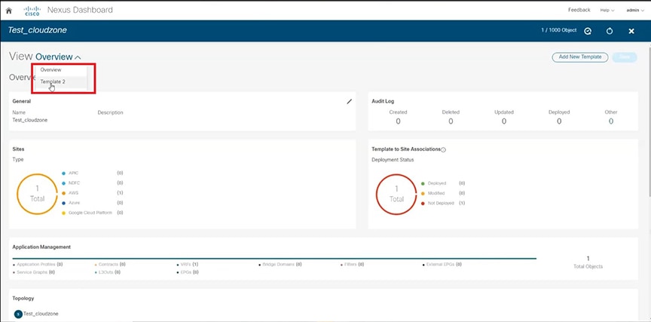Click the Deployed count in Audit Log
Screen dimensions: 651x322
[x=559, y=121]
